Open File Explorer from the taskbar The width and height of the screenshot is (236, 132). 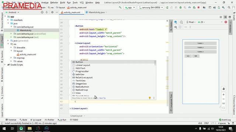point(29,129)
